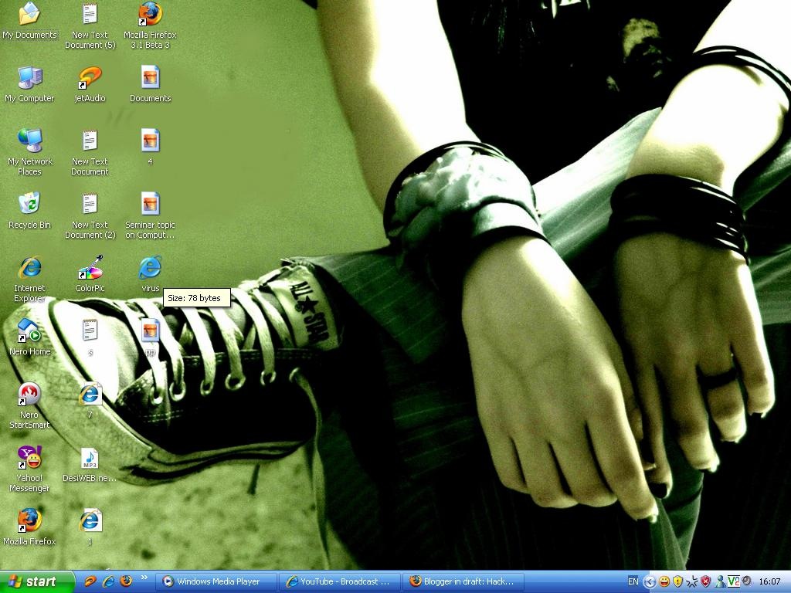Select Mozilla Firefox 3.1 Beta 3 icon
The image size is (791, 593).
tap(150, 15)
